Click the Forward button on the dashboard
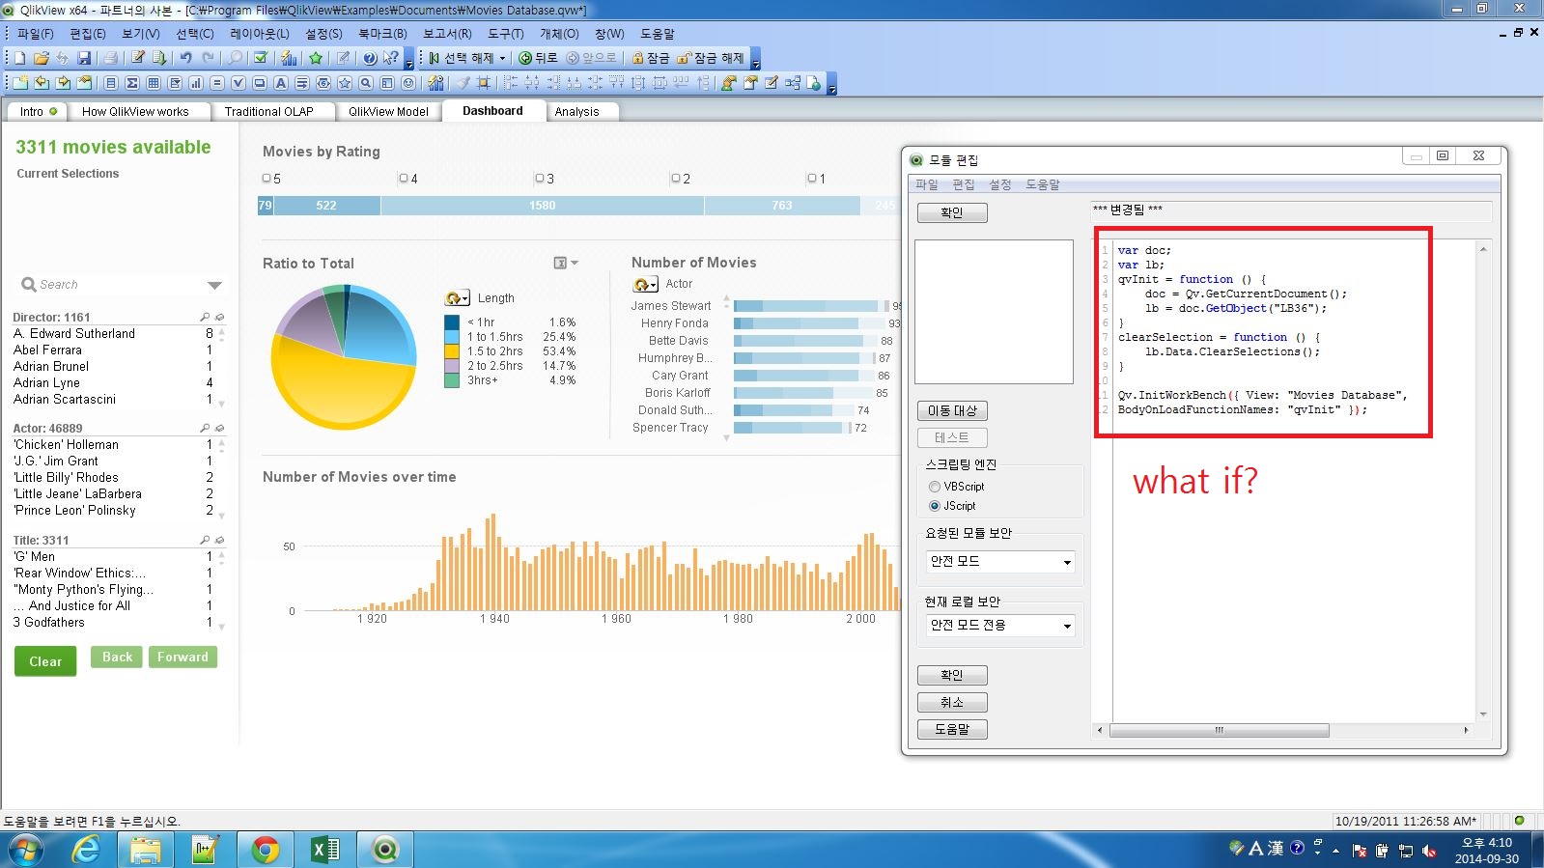 (x=182, y=658)
